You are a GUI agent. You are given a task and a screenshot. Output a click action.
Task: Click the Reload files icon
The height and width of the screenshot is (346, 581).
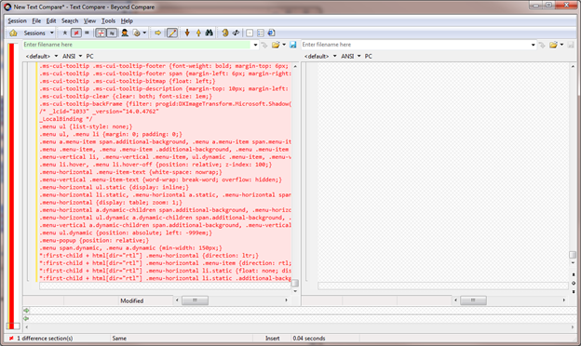[x=271, y=33]
